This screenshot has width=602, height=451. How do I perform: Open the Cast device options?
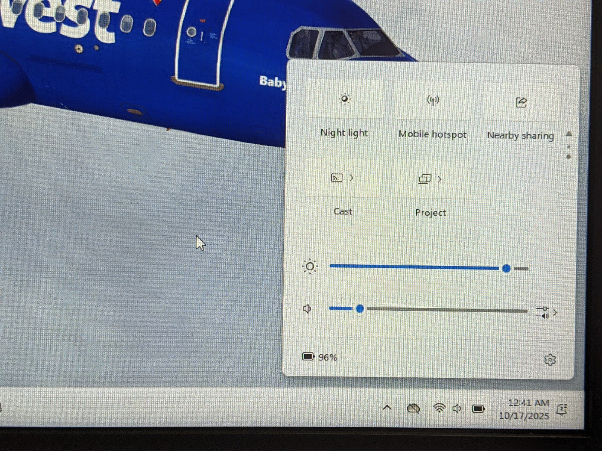(351, 178)
